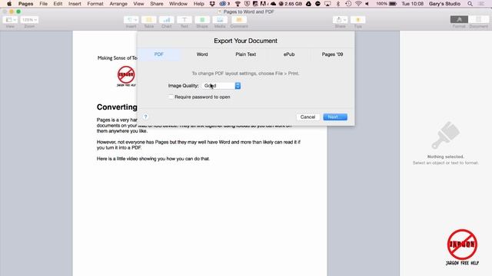This screenshot has height=276, width=492.
Task: Open the File menu
Action: pyautogui.click(x=43, y=4)
